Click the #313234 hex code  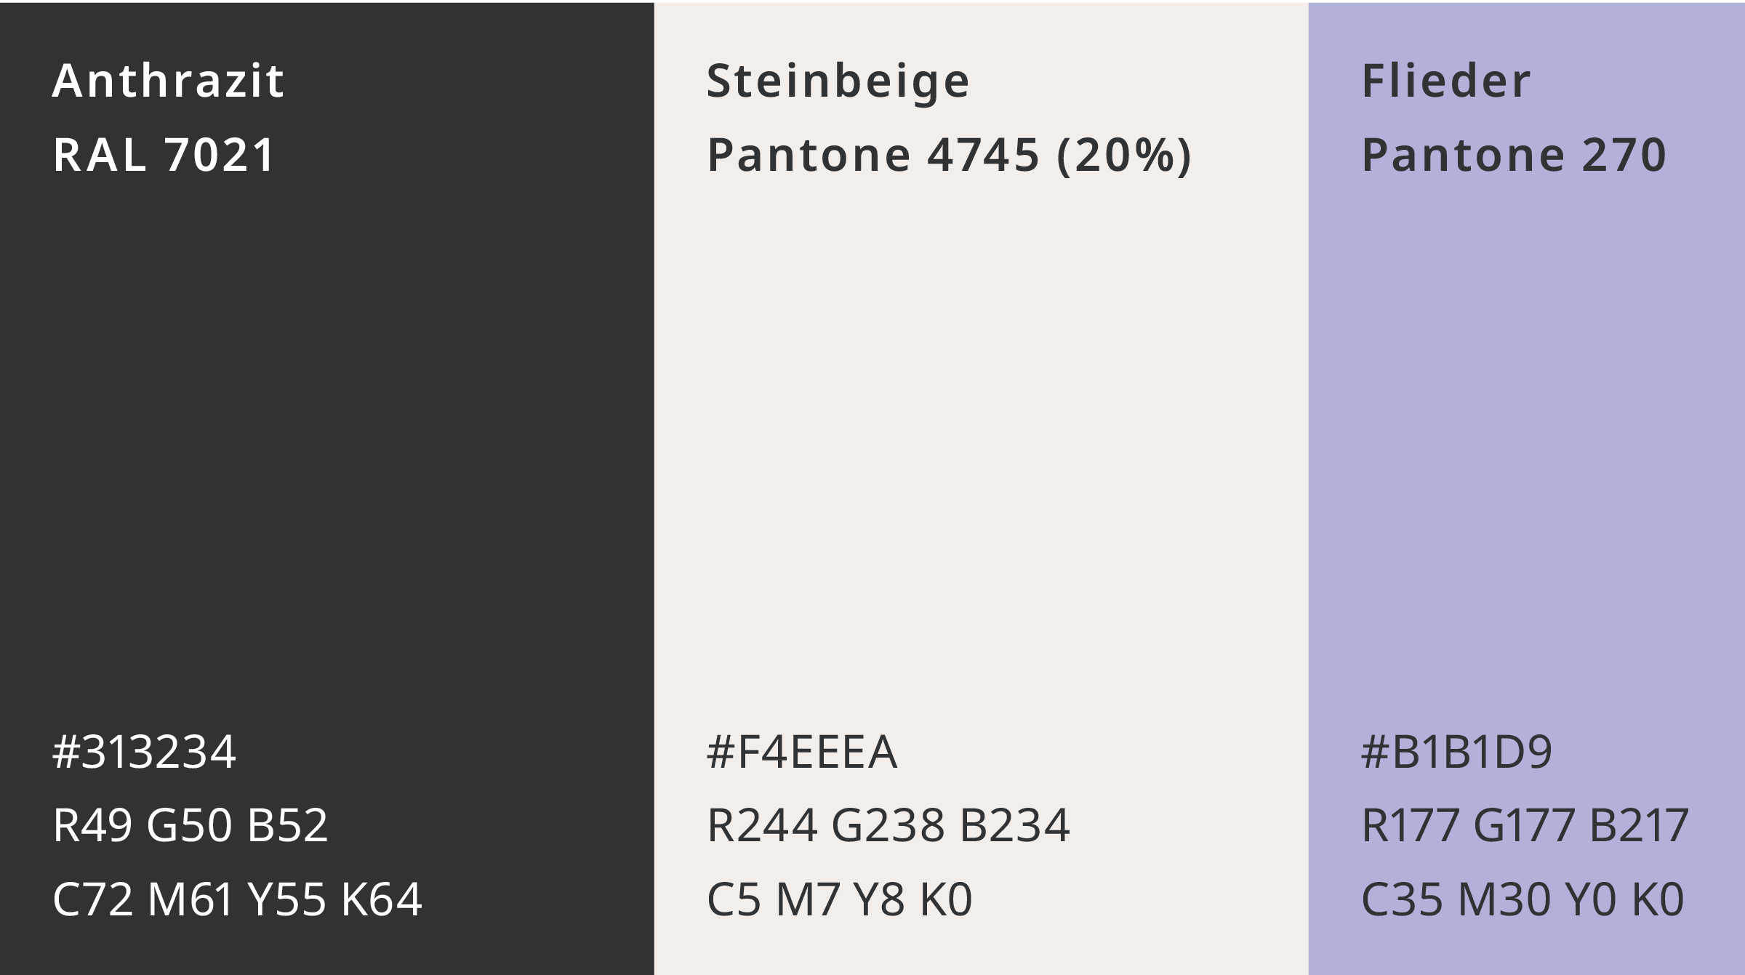pos(144,751)
